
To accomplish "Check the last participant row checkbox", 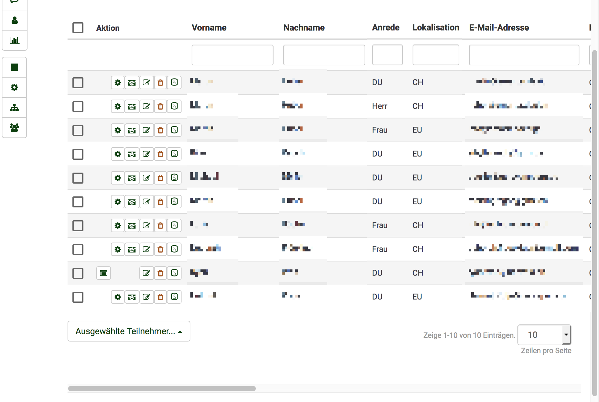I will [x=78, y=297].
